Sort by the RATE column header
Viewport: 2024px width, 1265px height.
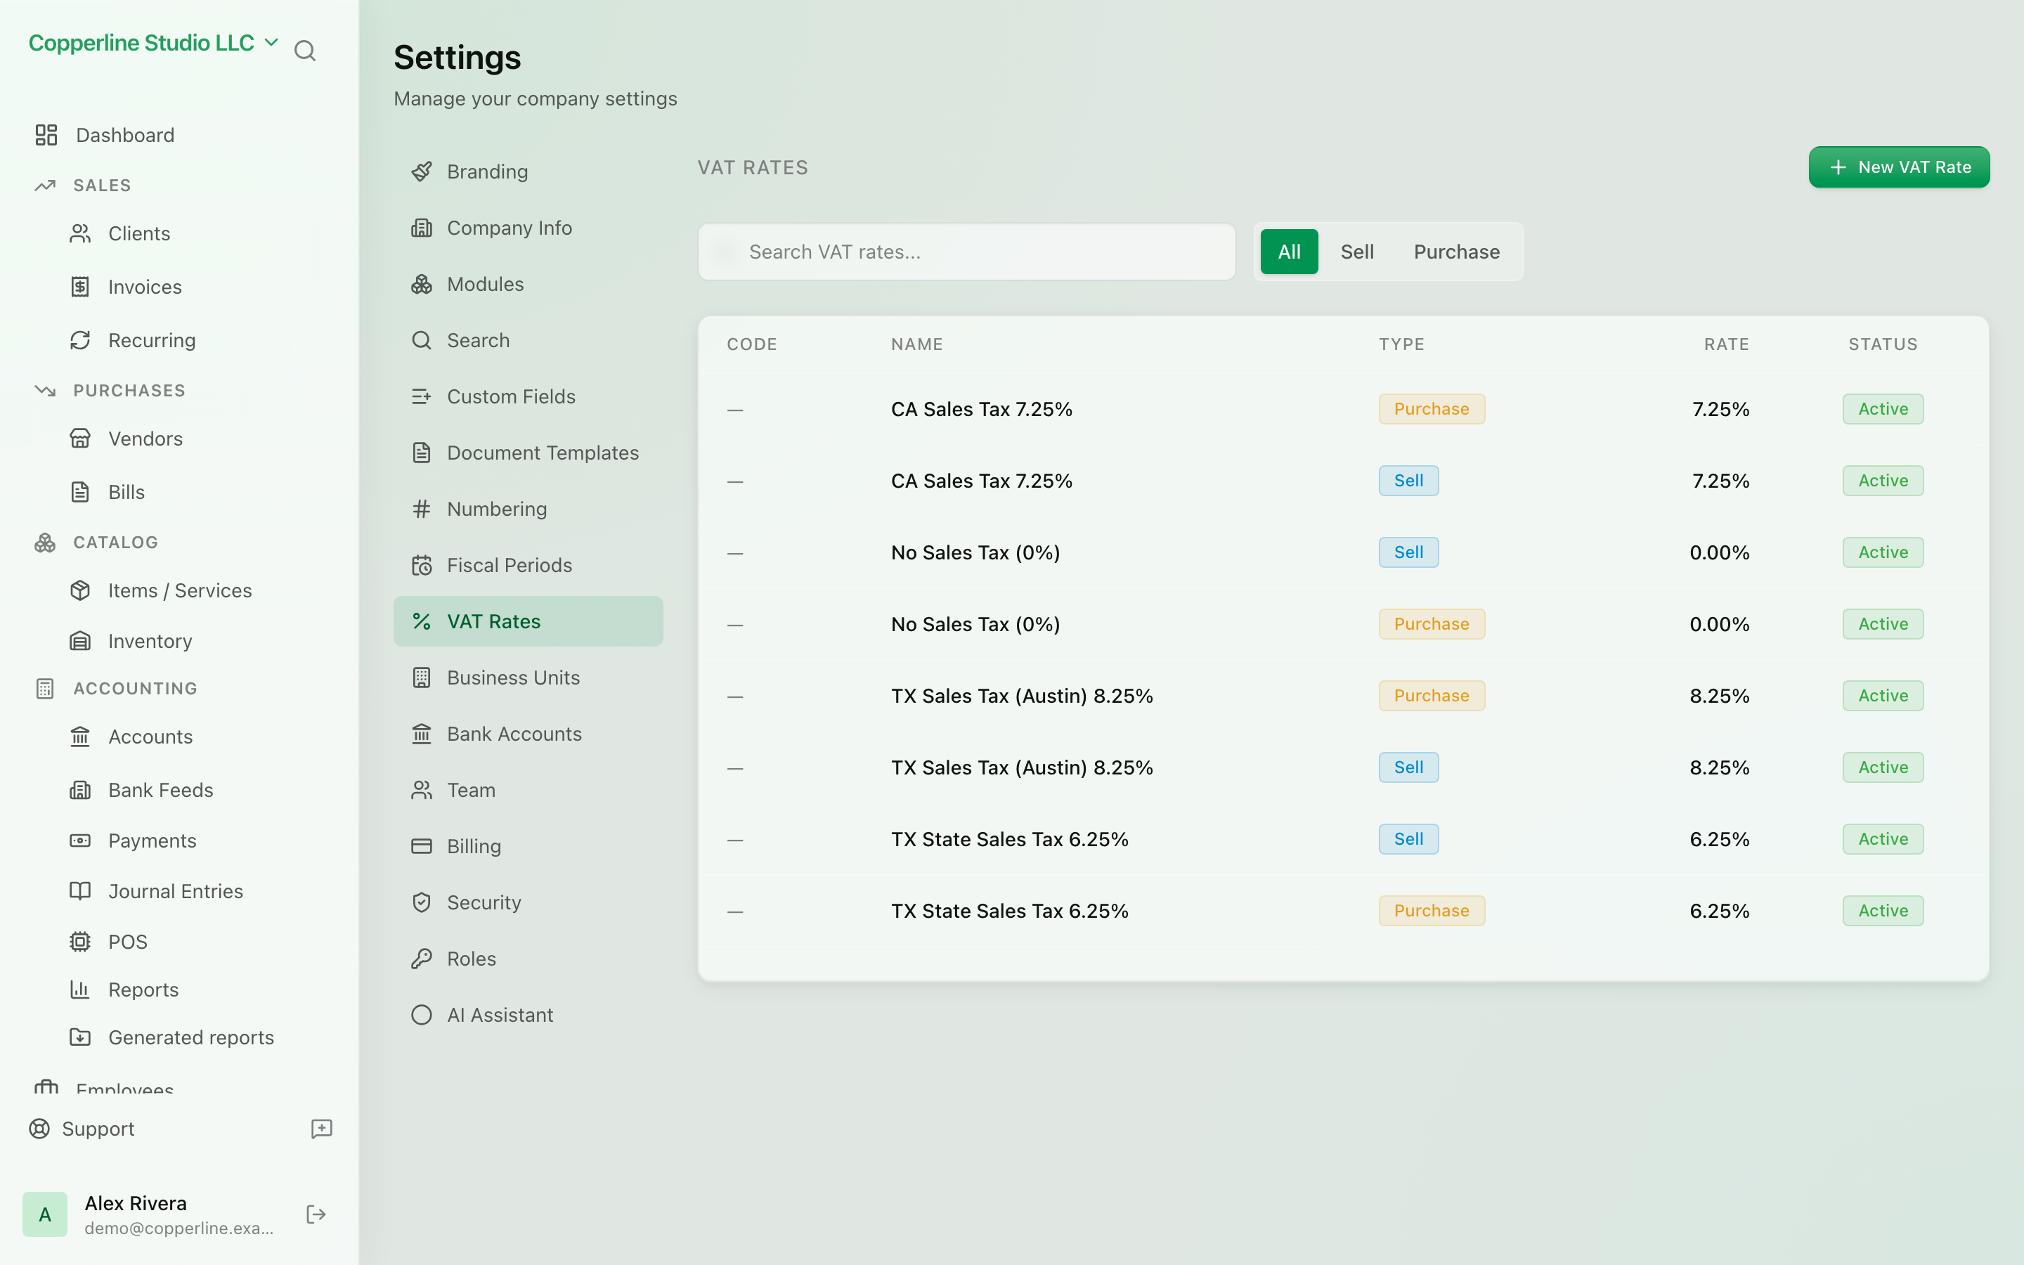1726,344
